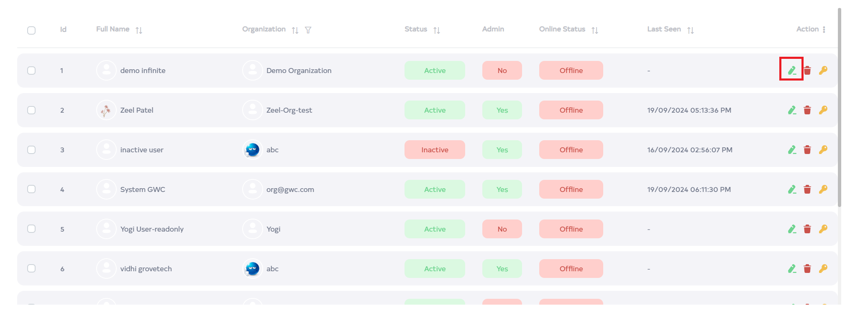The width and height of the screenshot is (850, 323).
Task: Toggle the select-all header checkbox
Action: coord(31,30)
